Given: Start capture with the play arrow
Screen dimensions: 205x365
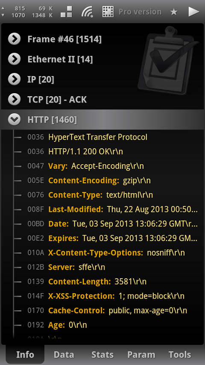Looking at the screenshot, I should click(x=194, y=12).
